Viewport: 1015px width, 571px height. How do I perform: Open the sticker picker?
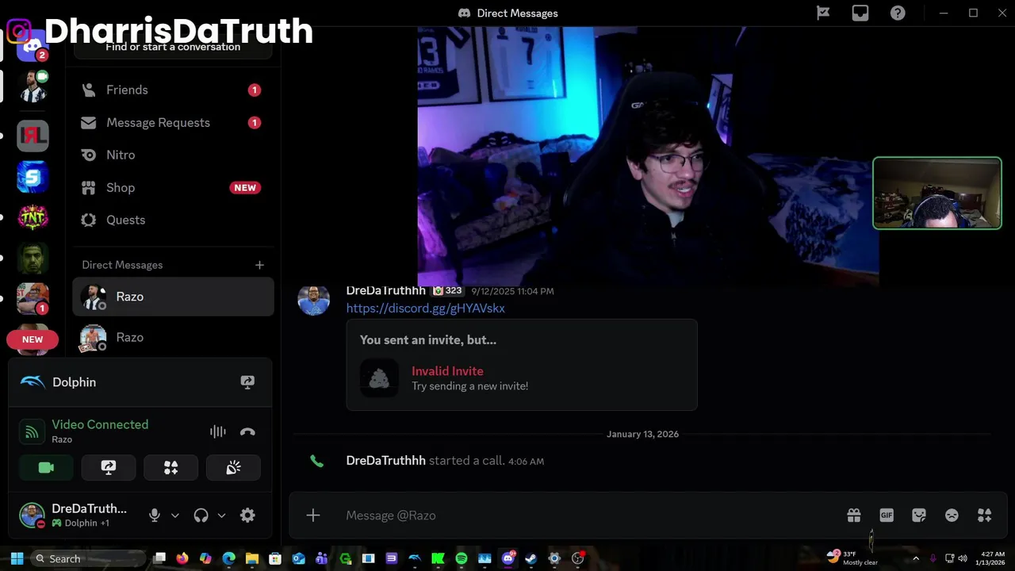pos(919,515)
